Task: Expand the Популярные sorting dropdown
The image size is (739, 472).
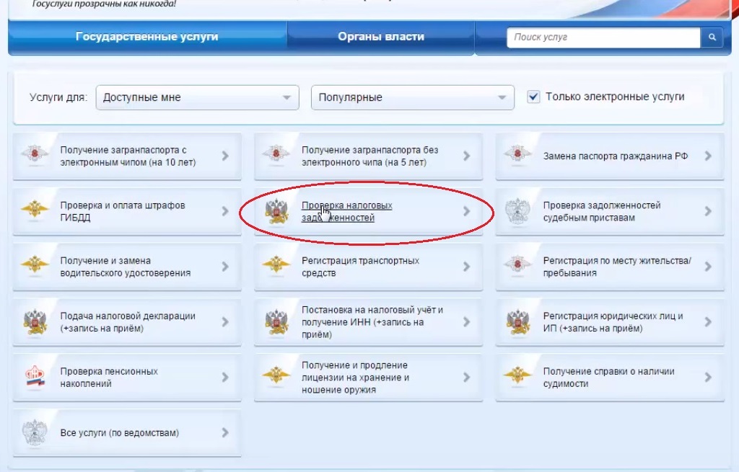Action: click(412, 97)
